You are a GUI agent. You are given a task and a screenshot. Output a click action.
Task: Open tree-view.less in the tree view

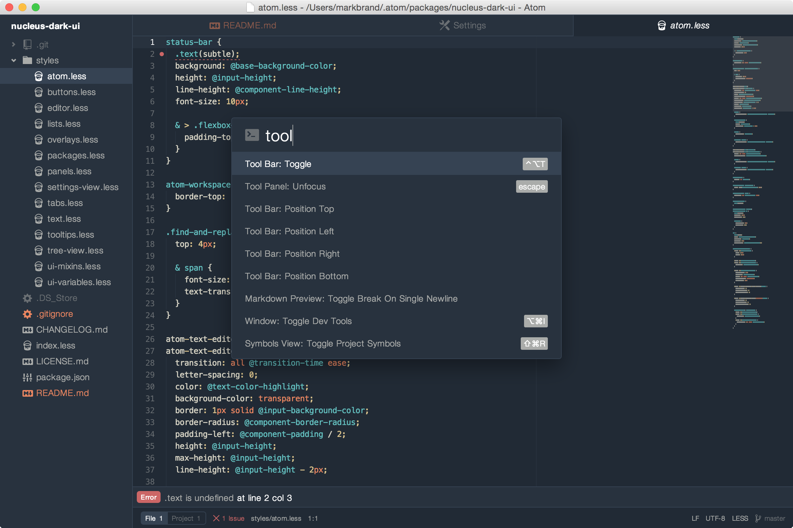tap(75, 250)
